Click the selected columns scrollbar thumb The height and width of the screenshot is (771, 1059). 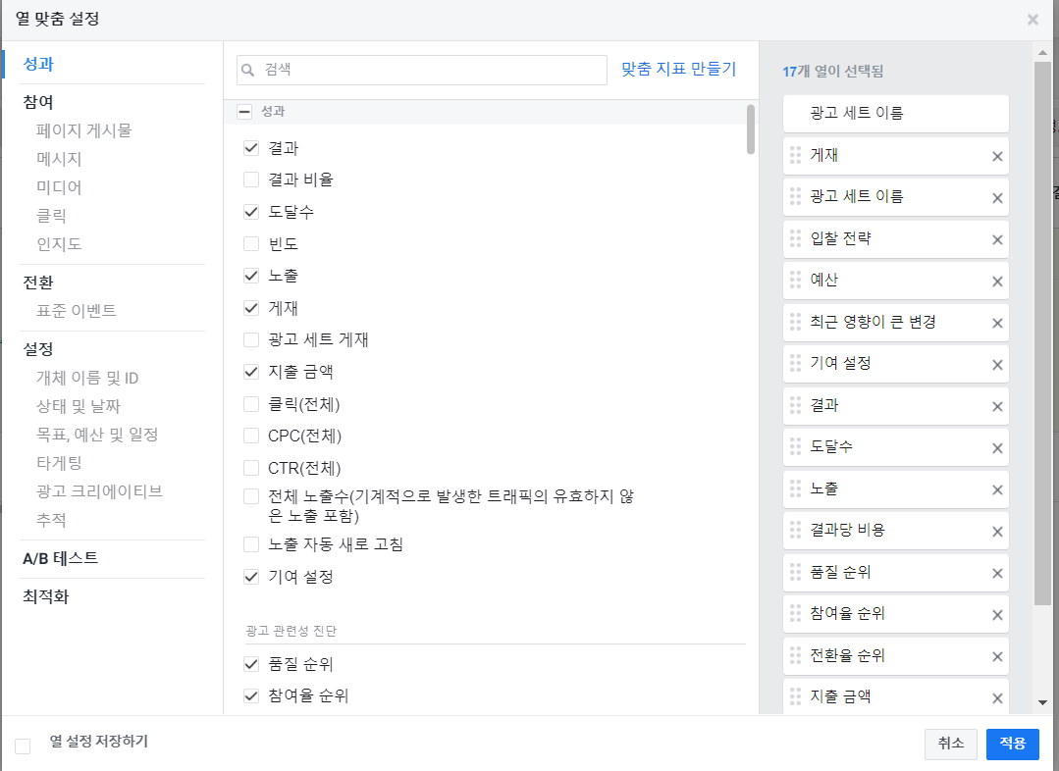(x=1042, y=334)
